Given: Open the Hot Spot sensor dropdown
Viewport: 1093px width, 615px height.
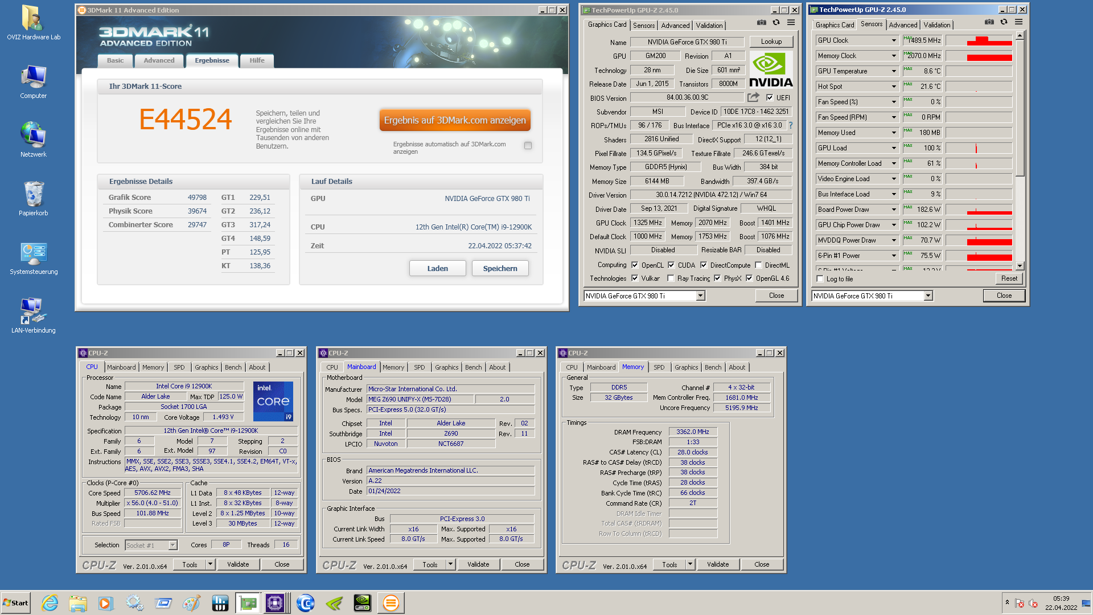Looking at the screenshot, I should [x=894, y=87].
